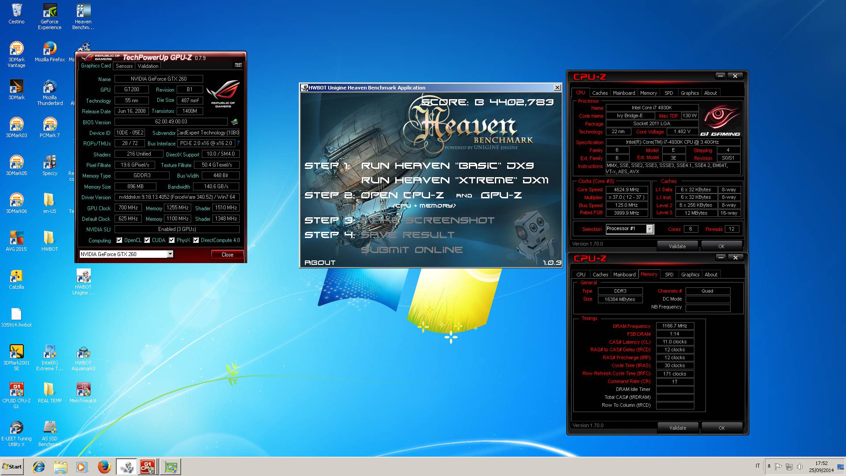Screen dimensions: 846x476
Task: Open PCMark 7 desktop icon
Action: 50,127
